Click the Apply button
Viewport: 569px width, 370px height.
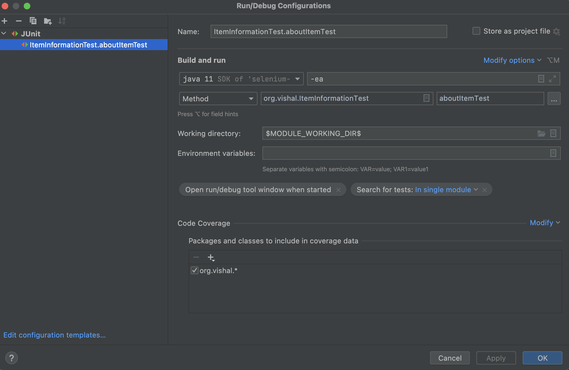point(496,358)
